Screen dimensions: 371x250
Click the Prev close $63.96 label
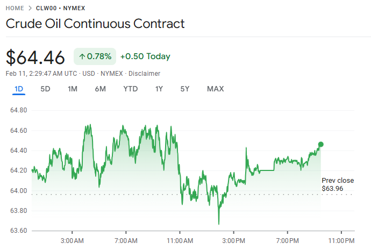click(x=337, y=184)
